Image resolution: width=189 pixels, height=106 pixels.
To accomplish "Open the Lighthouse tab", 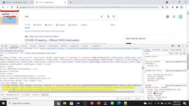I will 97,46.
